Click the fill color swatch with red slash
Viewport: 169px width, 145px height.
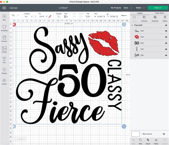tap(50, 16)
